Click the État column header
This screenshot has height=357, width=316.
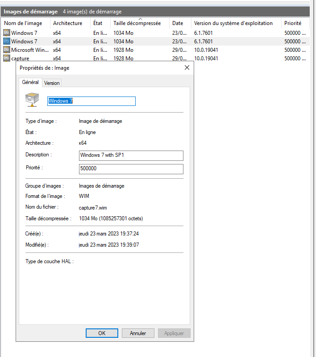click(99, 23)
